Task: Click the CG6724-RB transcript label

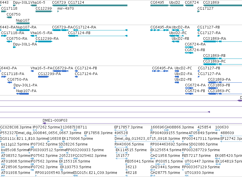Action: tap(195, 50)
